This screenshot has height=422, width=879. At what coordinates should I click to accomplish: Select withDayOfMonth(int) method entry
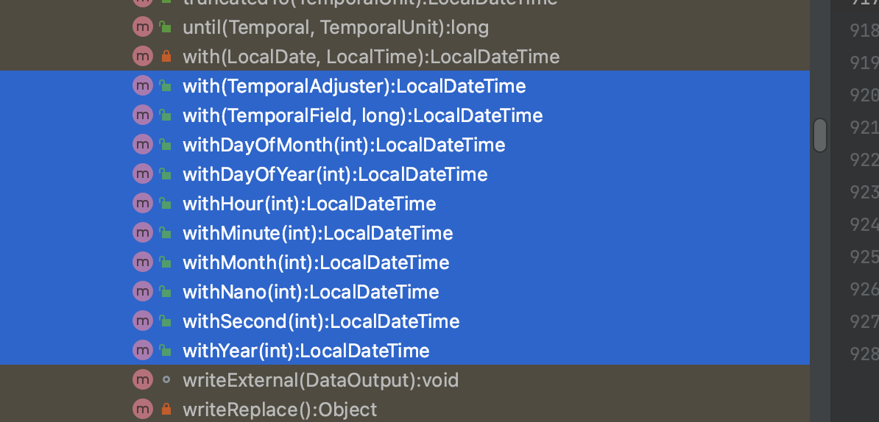(x=344, y=145)
